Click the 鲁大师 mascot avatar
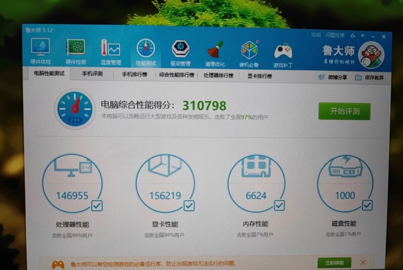This screenshot has height=270, width=403. pyautogui.click(x=371, y=55)
